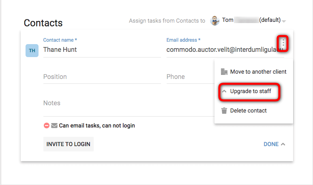Click into the Email address field
313x185 pixels.
pyautogui.click(x=221, y=50)
